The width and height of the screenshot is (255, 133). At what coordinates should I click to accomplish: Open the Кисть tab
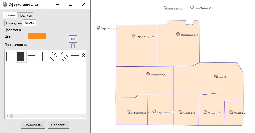tap(29, 23)
